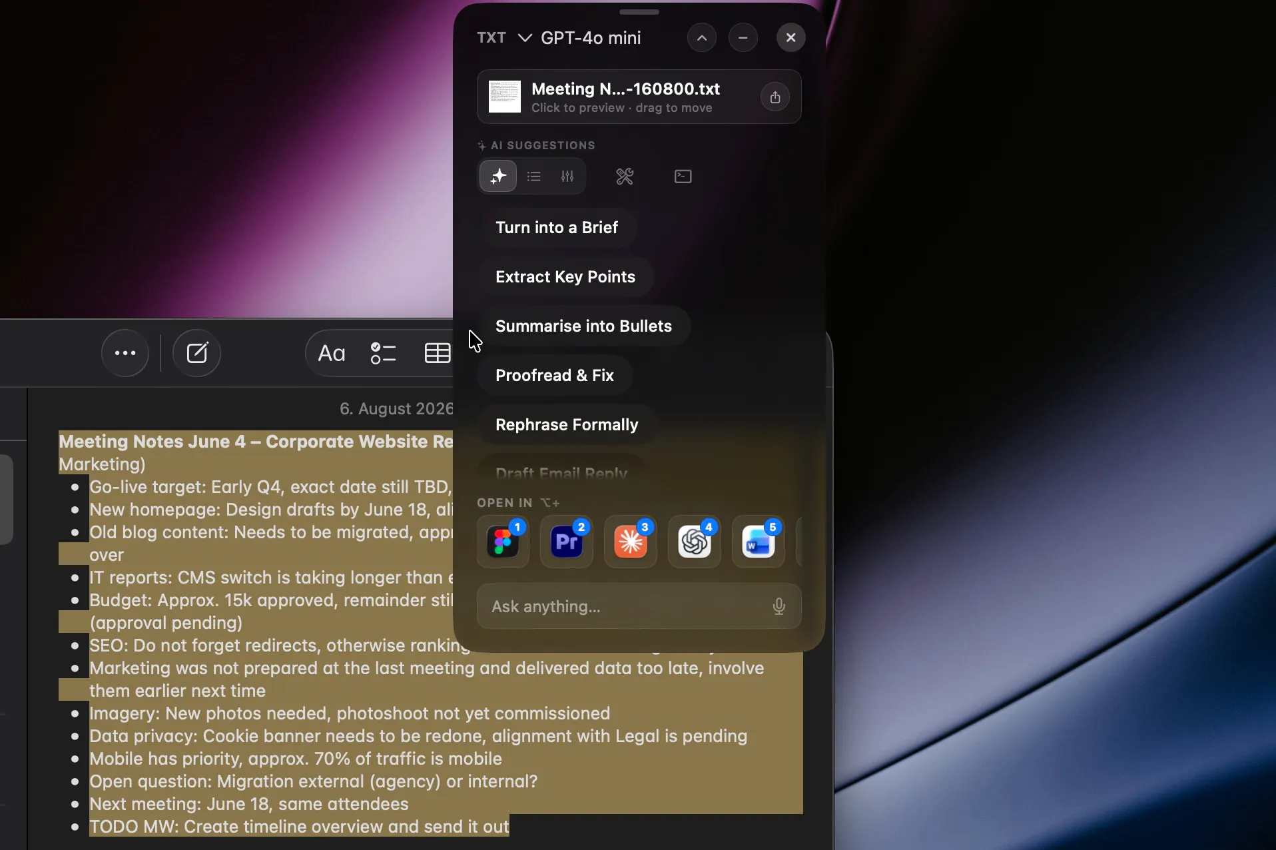Create a new note with compose icon
This screenshot has width=1276, height=850.
coord(197,353)
